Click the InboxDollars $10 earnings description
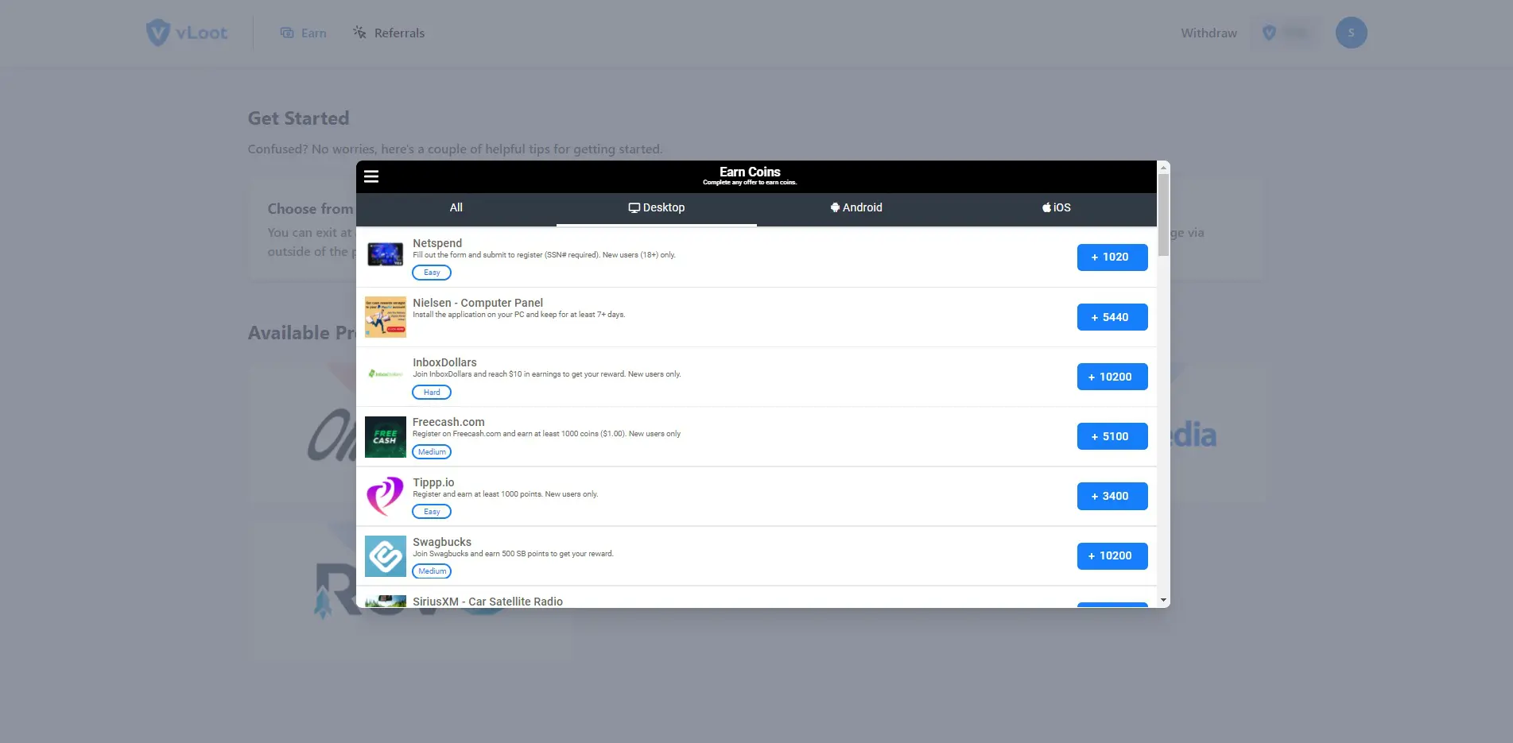This screenshot has width=1513, height=743. [x=547, y=374]
